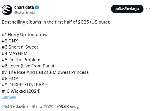Open the chart data profile avatar

pyautogui.click(x=7, y=10)
